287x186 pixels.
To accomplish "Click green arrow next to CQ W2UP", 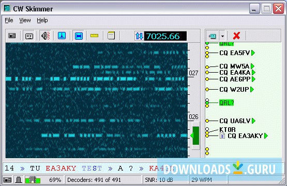I will [252, 89].
